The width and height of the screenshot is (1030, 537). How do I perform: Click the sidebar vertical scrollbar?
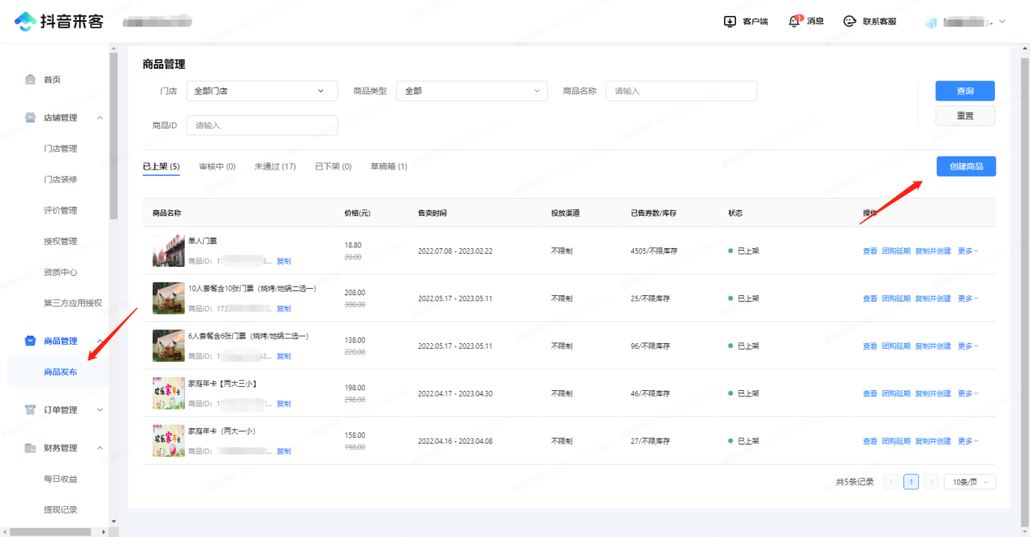coord(114,162)
